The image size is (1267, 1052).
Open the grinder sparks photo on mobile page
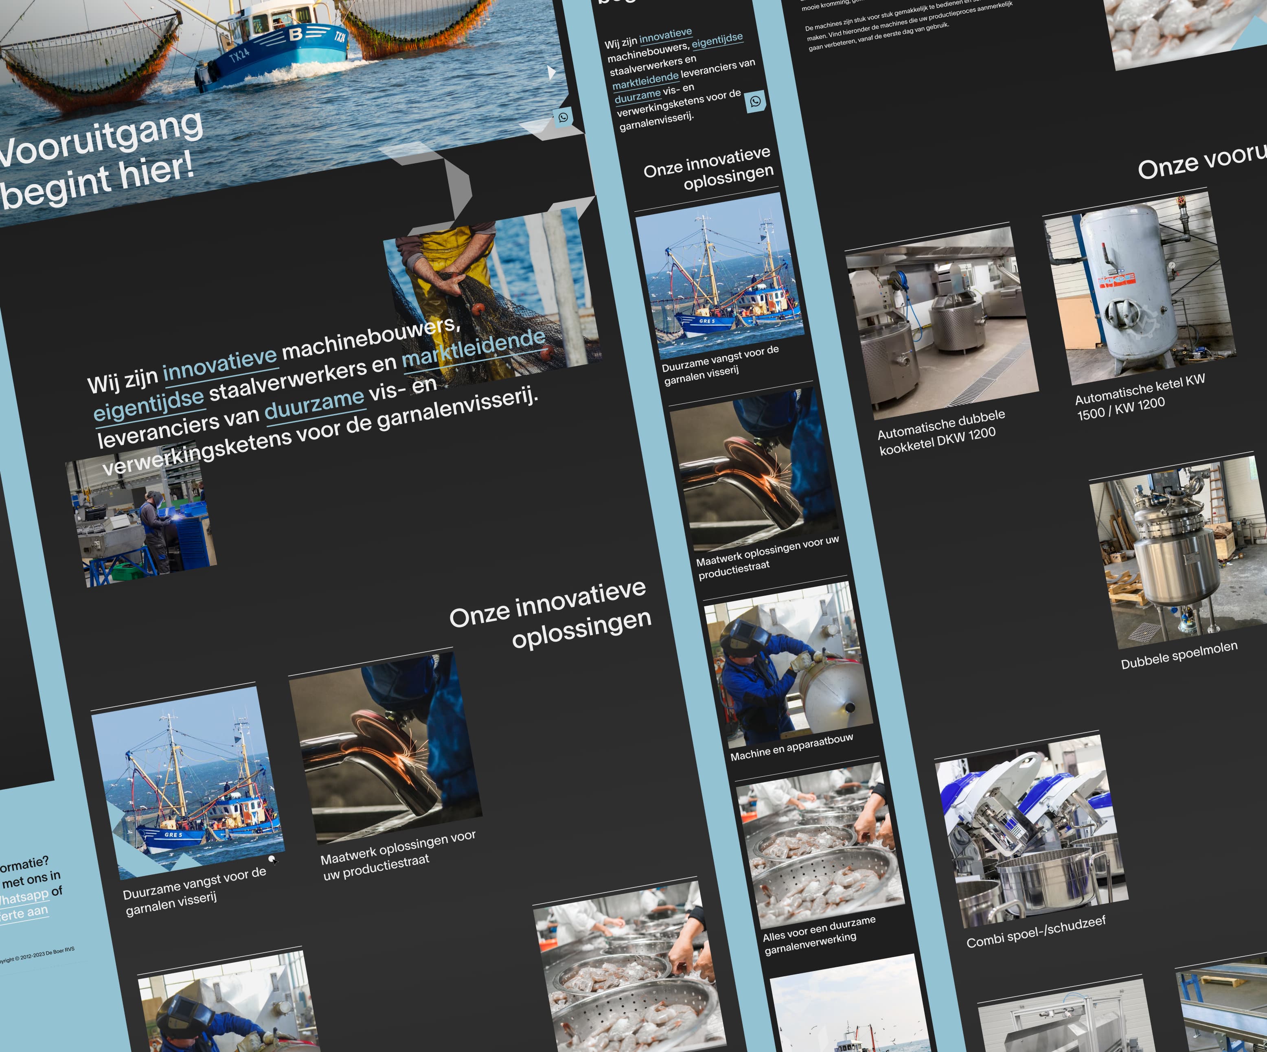pyautogui.click(x=754, y=469)
